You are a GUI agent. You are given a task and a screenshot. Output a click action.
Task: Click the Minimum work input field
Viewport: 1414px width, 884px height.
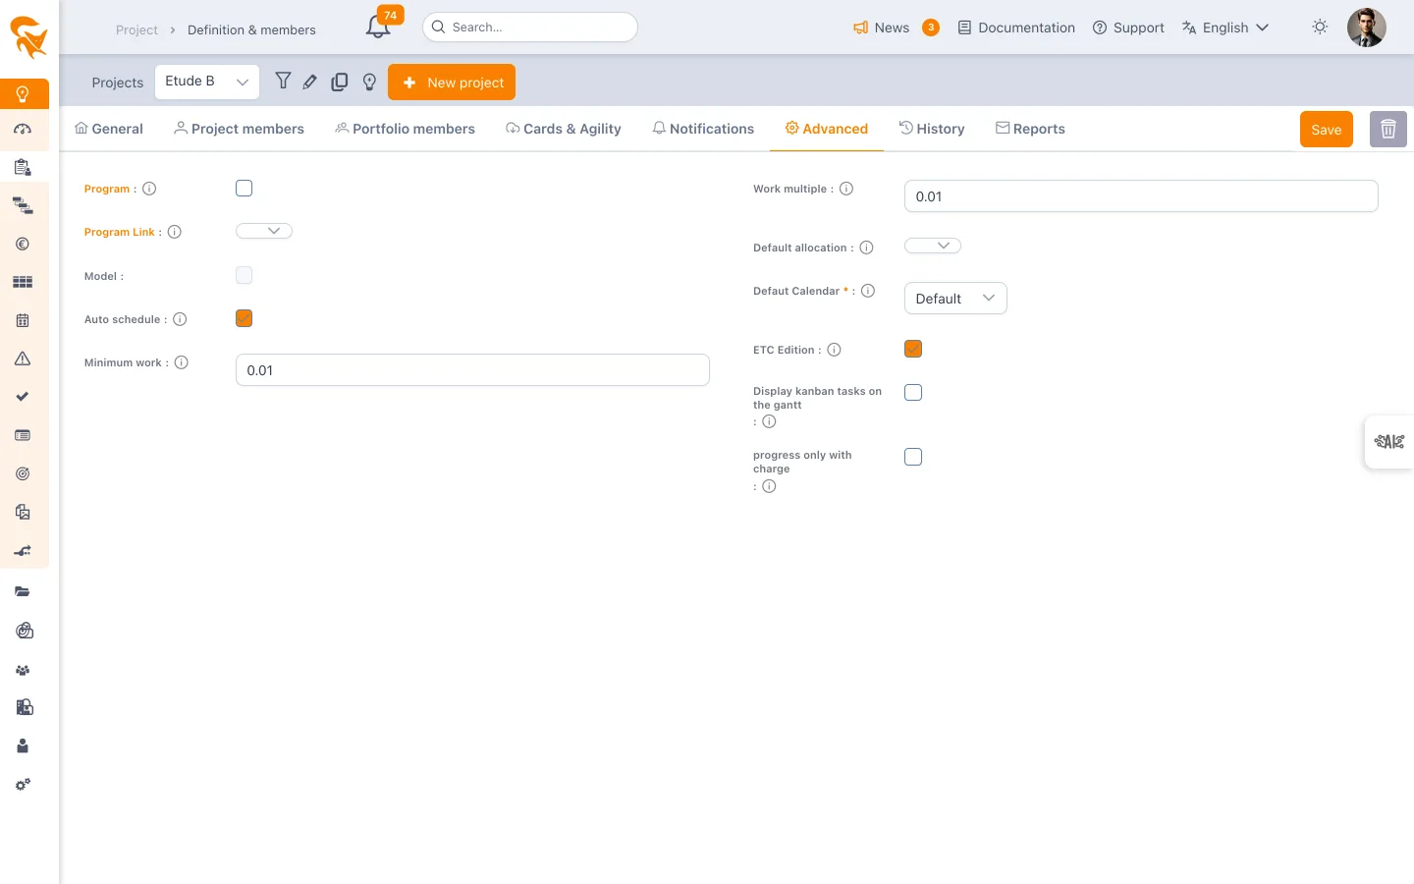pos(472,370)
